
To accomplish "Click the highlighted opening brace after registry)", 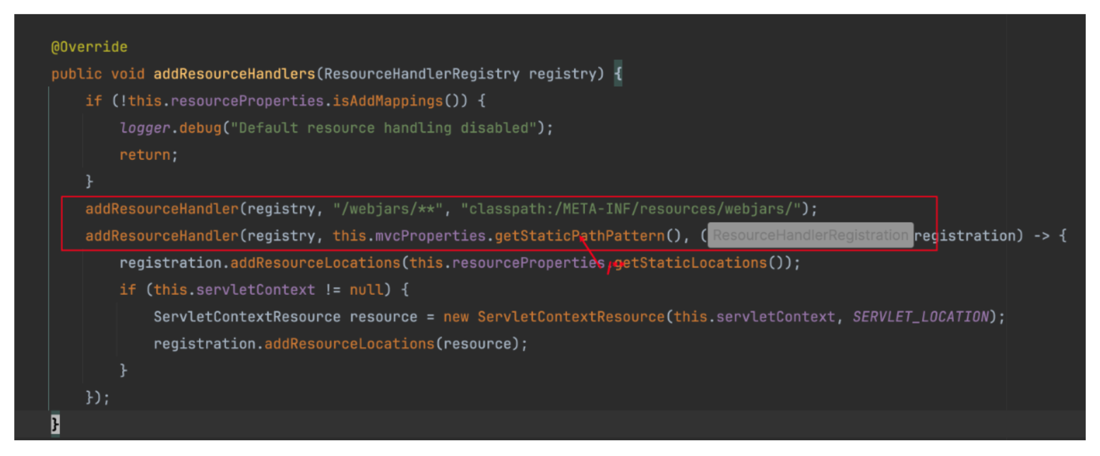I will click(x=618, y=74).
